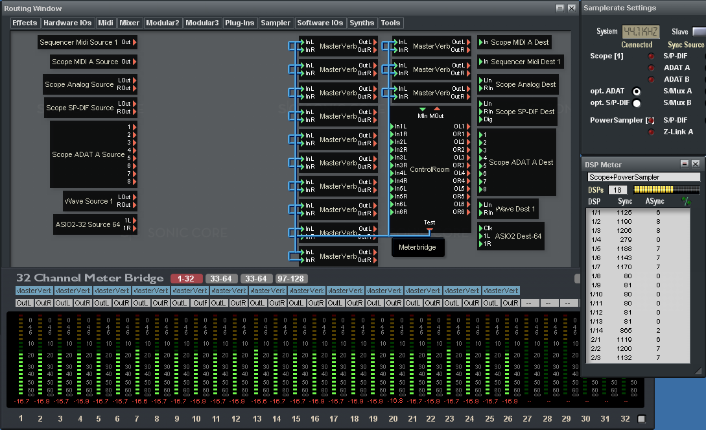The width and height of the screenshot is (706, 430).
Task: Open the Scope+PowerSampler dropdown in DSP Meter
Action: point(644,177)
